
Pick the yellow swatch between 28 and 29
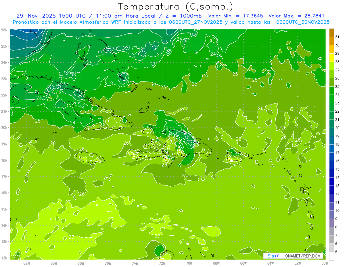(331, 58)
